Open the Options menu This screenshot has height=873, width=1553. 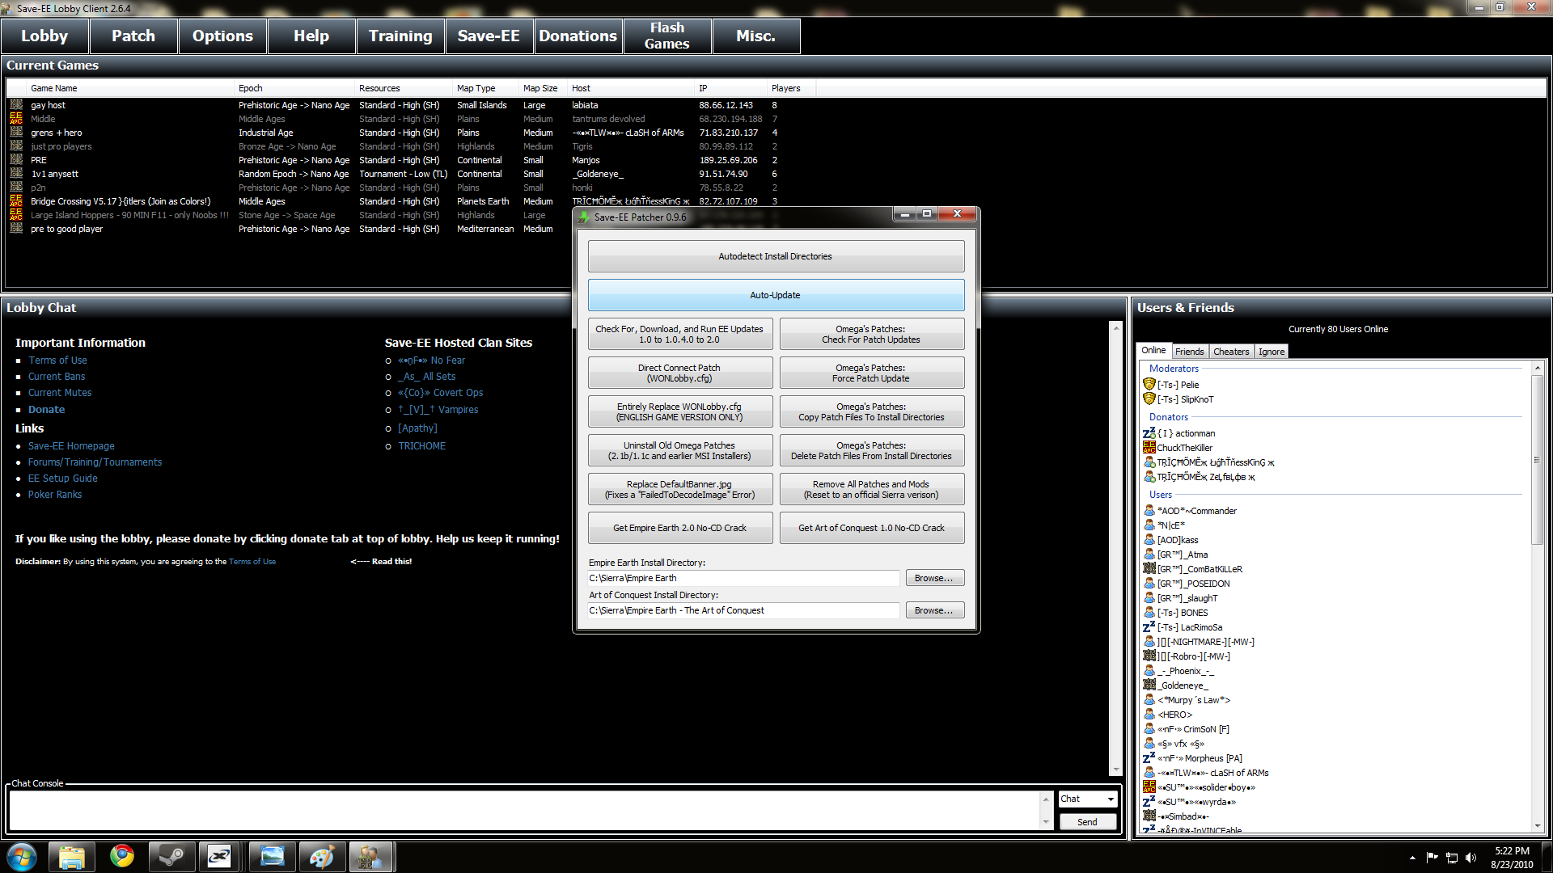(x=222, y=36)
